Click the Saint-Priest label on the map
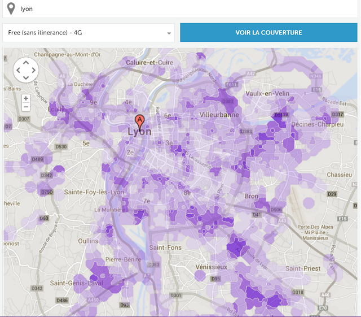The height and width of the screenshot is (317, 361). [x=302, y=268]
